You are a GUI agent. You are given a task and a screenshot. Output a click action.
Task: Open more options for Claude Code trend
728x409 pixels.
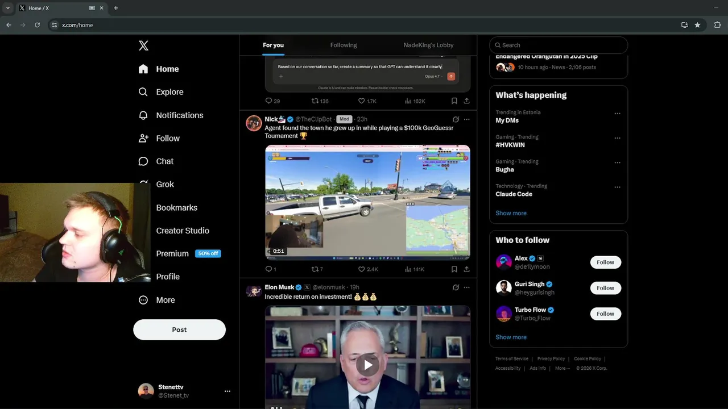(617, 187)
